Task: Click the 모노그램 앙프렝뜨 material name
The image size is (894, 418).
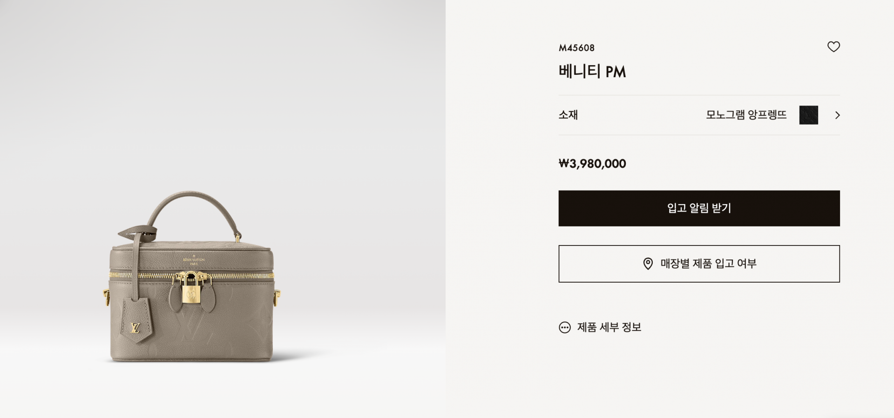Action: (746, 115)
